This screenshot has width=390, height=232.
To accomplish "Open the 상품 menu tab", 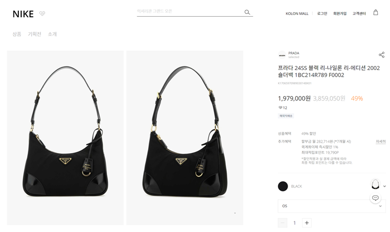I will point(17,34).
